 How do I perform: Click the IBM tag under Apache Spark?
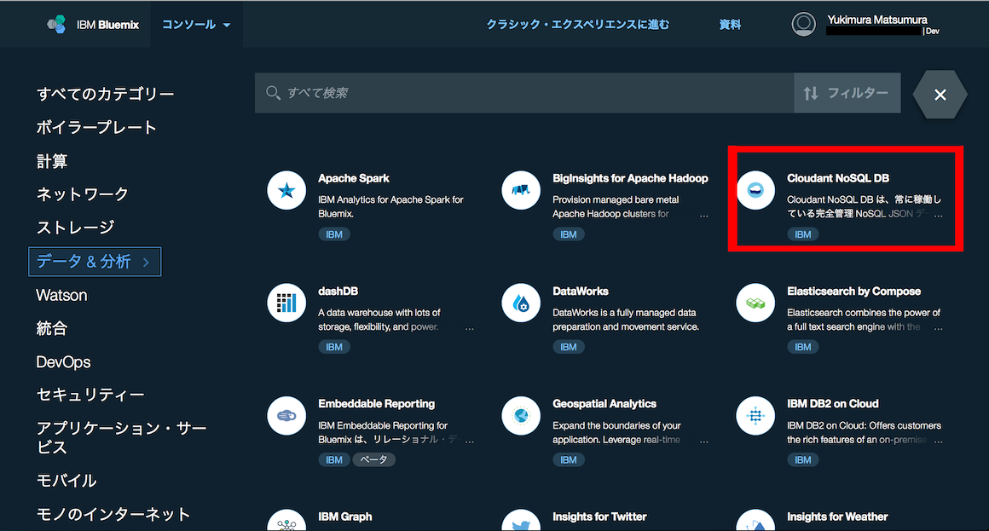click(x=333, y=234)
